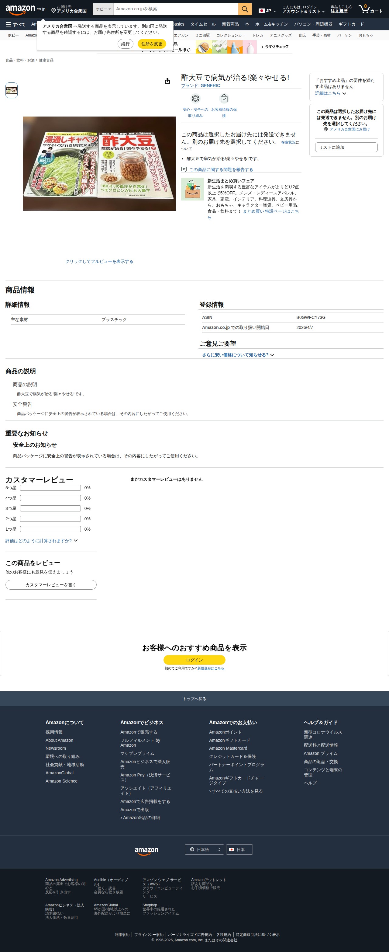Click 返品もこちら 注文履歴 in header

(x=341, y=9)
